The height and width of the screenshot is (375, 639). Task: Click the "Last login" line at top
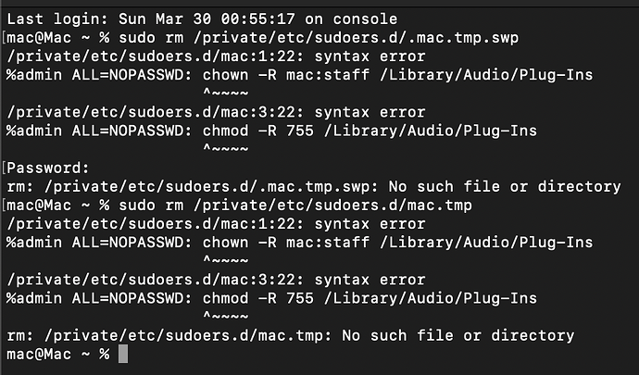(202, 19)
